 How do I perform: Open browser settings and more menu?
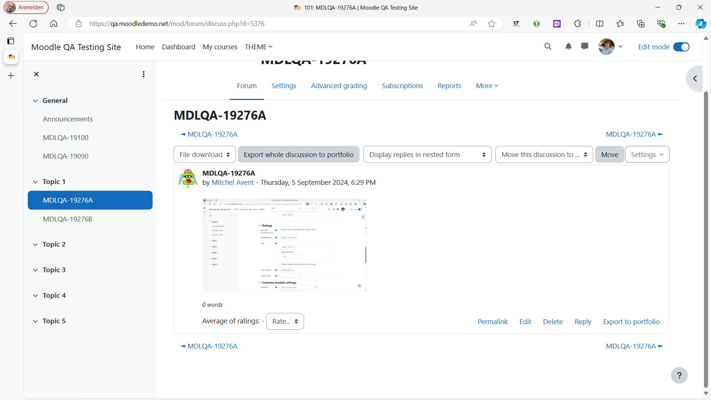click(681, 24)
